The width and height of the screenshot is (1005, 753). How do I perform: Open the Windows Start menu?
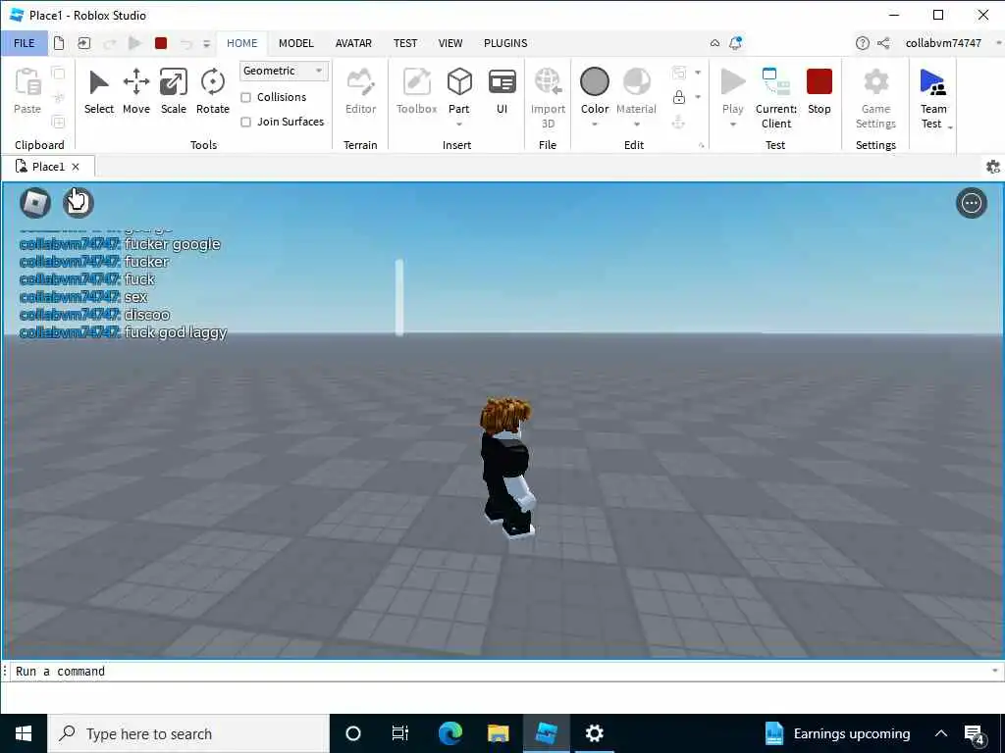tap(24, 733)
